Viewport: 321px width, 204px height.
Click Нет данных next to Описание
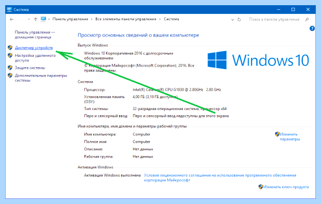click(143, 149)
